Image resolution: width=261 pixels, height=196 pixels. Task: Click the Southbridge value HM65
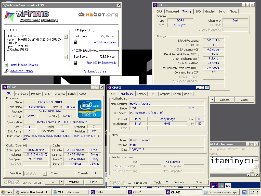pos(167,124)
